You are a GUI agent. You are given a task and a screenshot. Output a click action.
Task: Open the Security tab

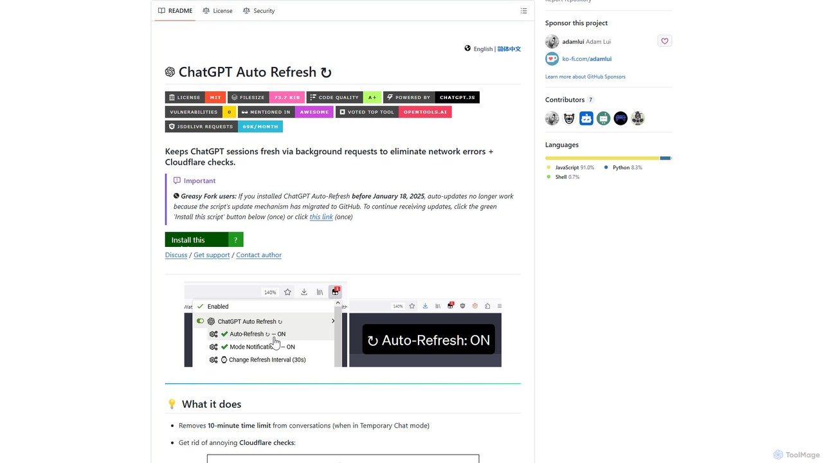(258, 11)
